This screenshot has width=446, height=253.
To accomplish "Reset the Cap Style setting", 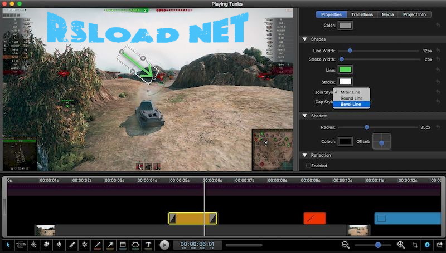I will coord(438,102).
